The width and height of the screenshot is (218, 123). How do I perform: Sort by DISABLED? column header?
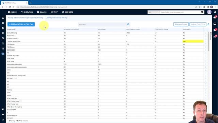click(x=187, y=29)
